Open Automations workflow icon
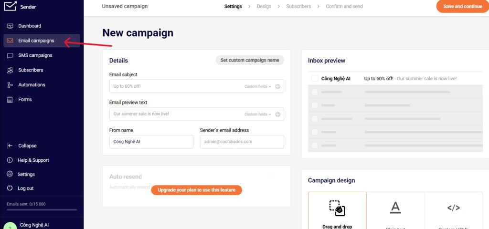The height and width of the screenshot is (229, 489). tap(10, 85)
